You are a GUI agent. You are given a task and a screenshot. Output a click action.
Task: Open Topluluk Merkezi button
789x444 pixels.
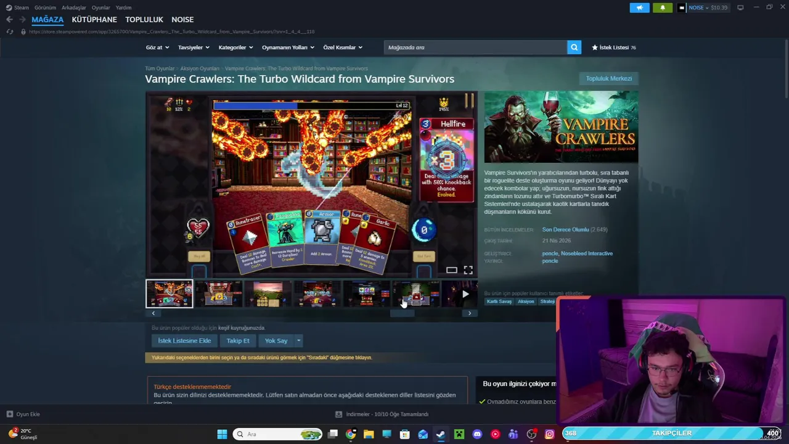point(608,78)
